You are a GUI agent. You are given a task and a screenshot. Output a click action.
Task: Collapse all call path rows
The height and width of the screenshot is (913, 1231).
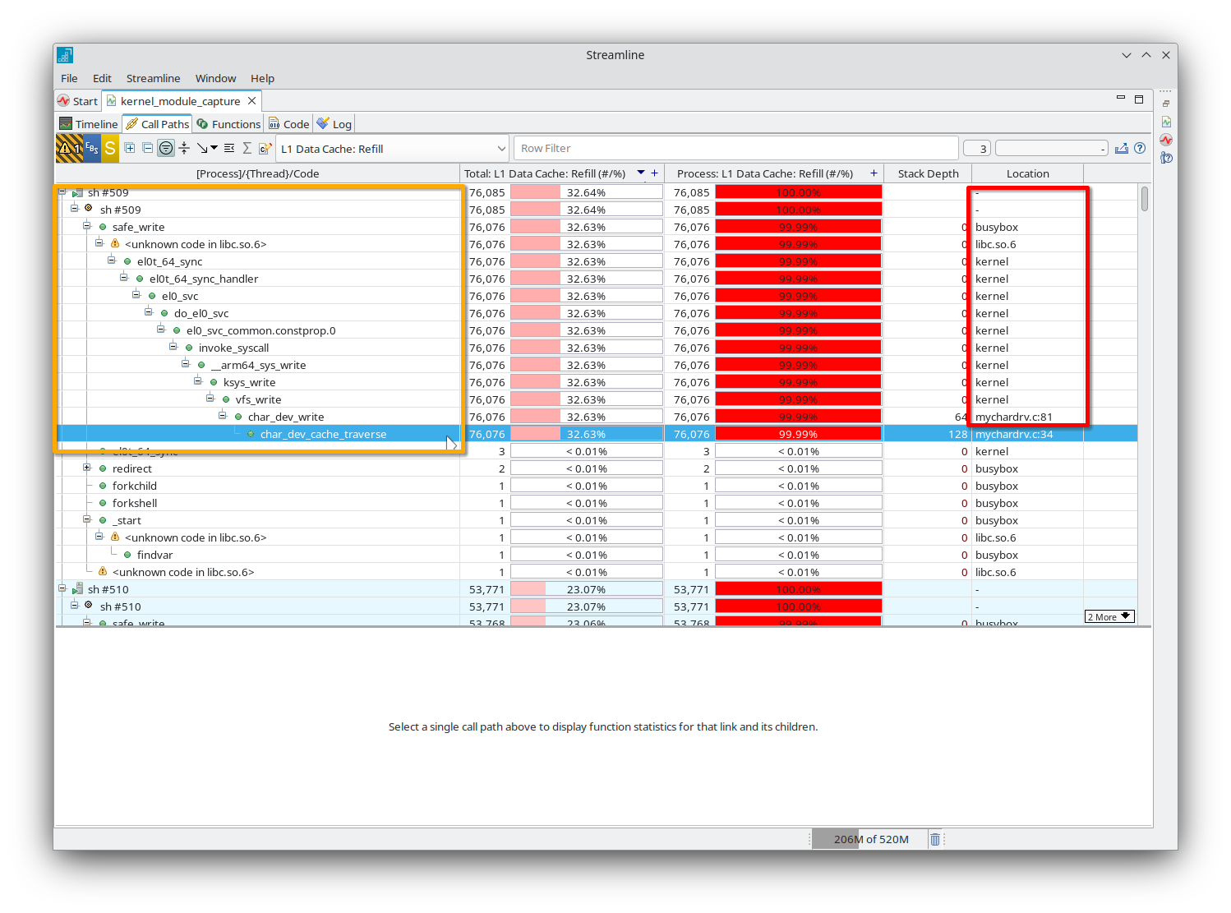pyautogui.click(x=148, y=148)
